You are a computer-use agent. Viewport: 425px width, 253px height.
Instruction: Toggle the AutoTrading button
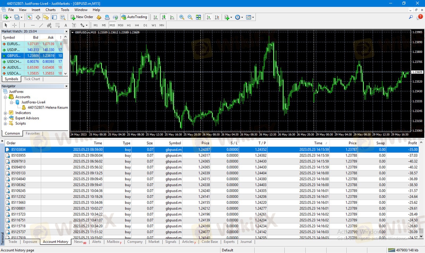point(134,17)
